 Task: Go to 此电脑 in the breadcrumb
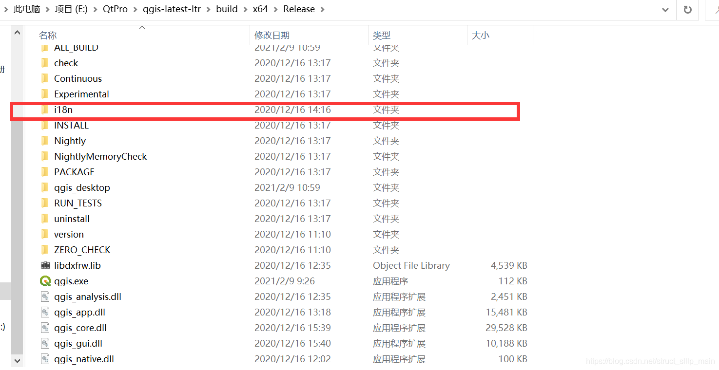pos(27,9)
